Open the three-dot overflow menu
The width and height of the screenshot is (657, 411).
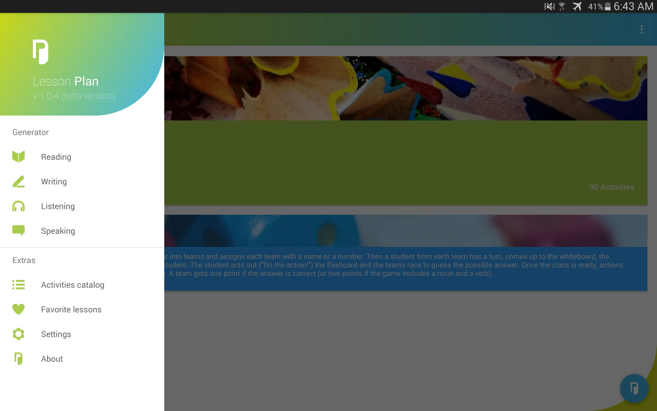coord(641,29)
